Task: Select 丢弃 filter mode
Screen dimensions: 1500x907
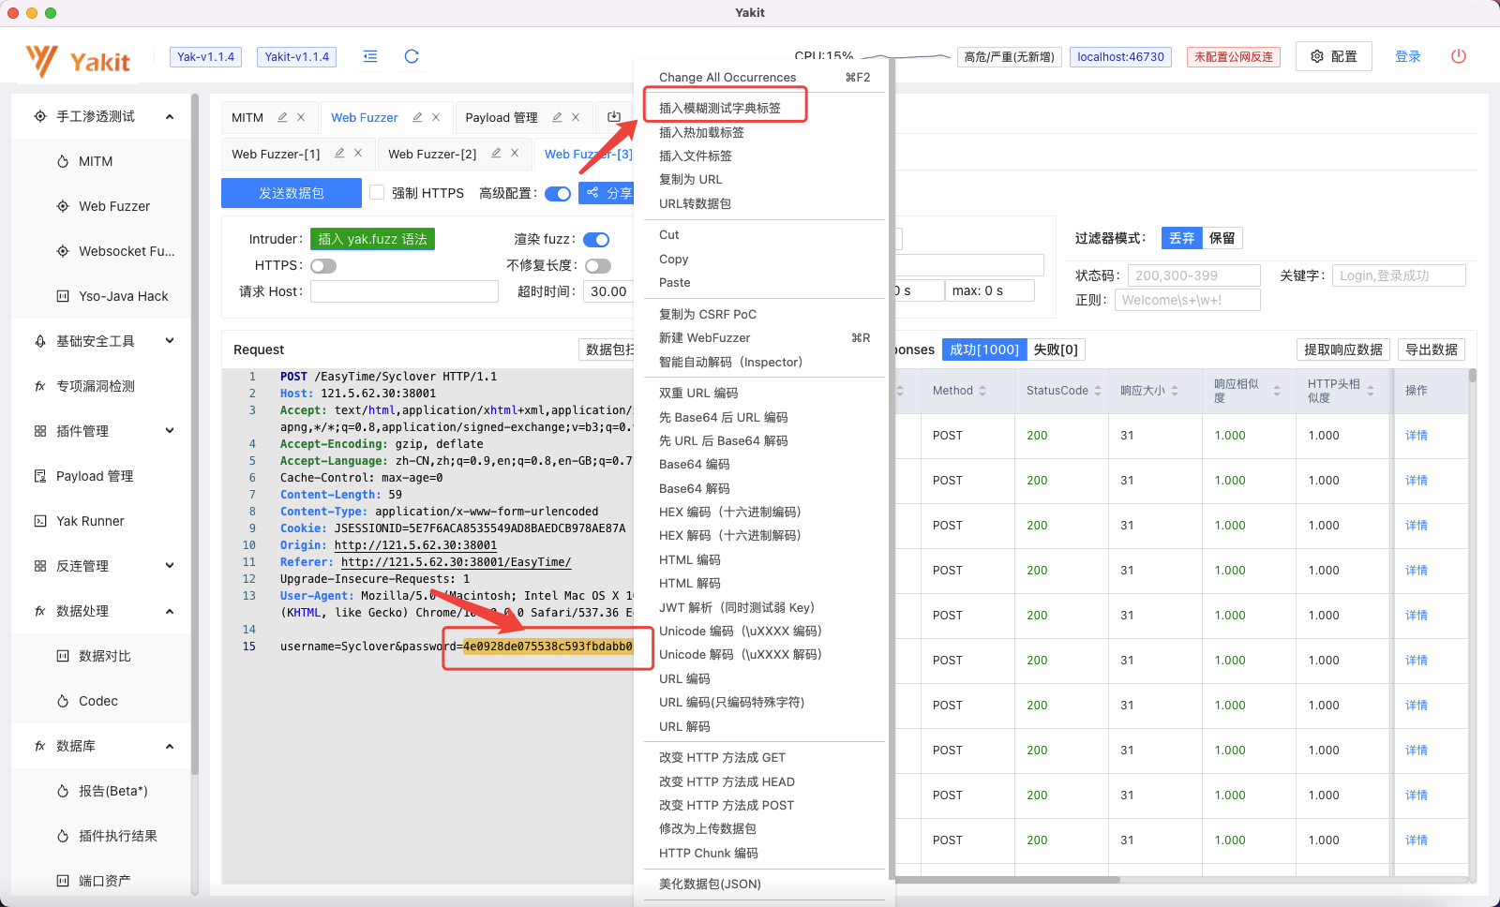Action: tap(1181, 238)
